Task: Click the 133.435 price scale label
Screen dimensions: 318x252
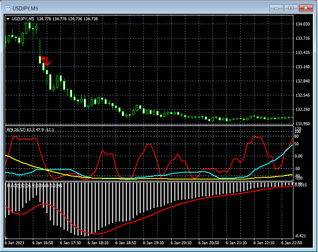Action: (x=302, y=53)
